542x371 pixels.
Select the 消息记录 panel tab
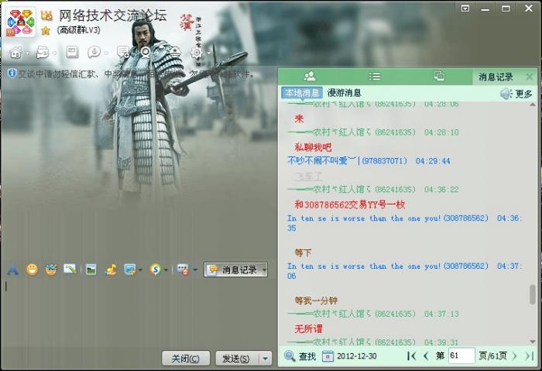tap(496, 77)
